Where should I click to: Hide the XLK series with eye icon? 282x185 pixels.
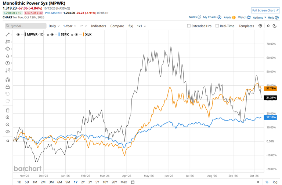coord(76,34)
